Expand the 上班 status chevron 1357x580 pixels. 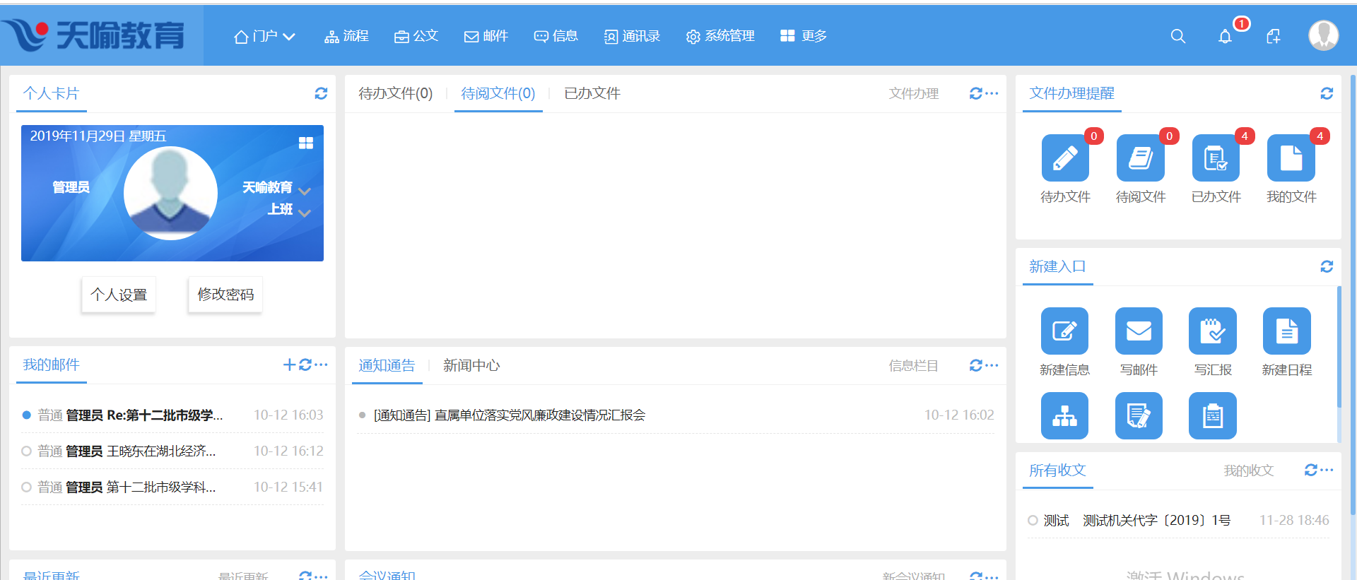[305, 213]
